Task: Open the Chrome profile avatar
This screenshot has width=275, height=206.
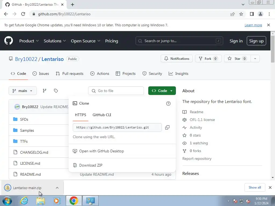Action: [x=260, y=14]
